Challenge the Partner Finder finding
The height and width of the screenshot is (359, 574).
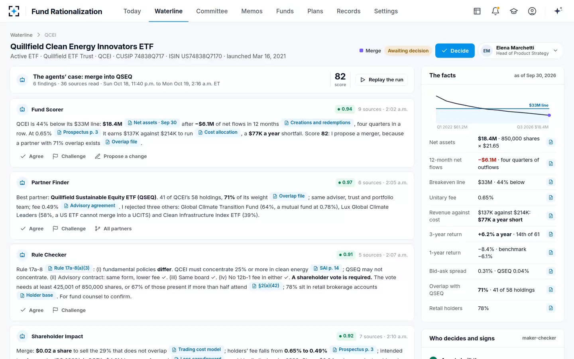tap(69, 229)
